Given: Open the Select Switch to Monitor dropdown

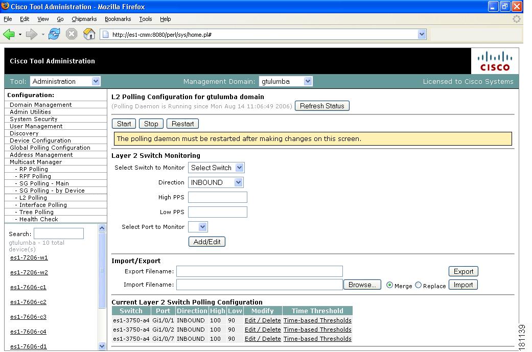Looking at the screenshot, I should coord(216,168).
